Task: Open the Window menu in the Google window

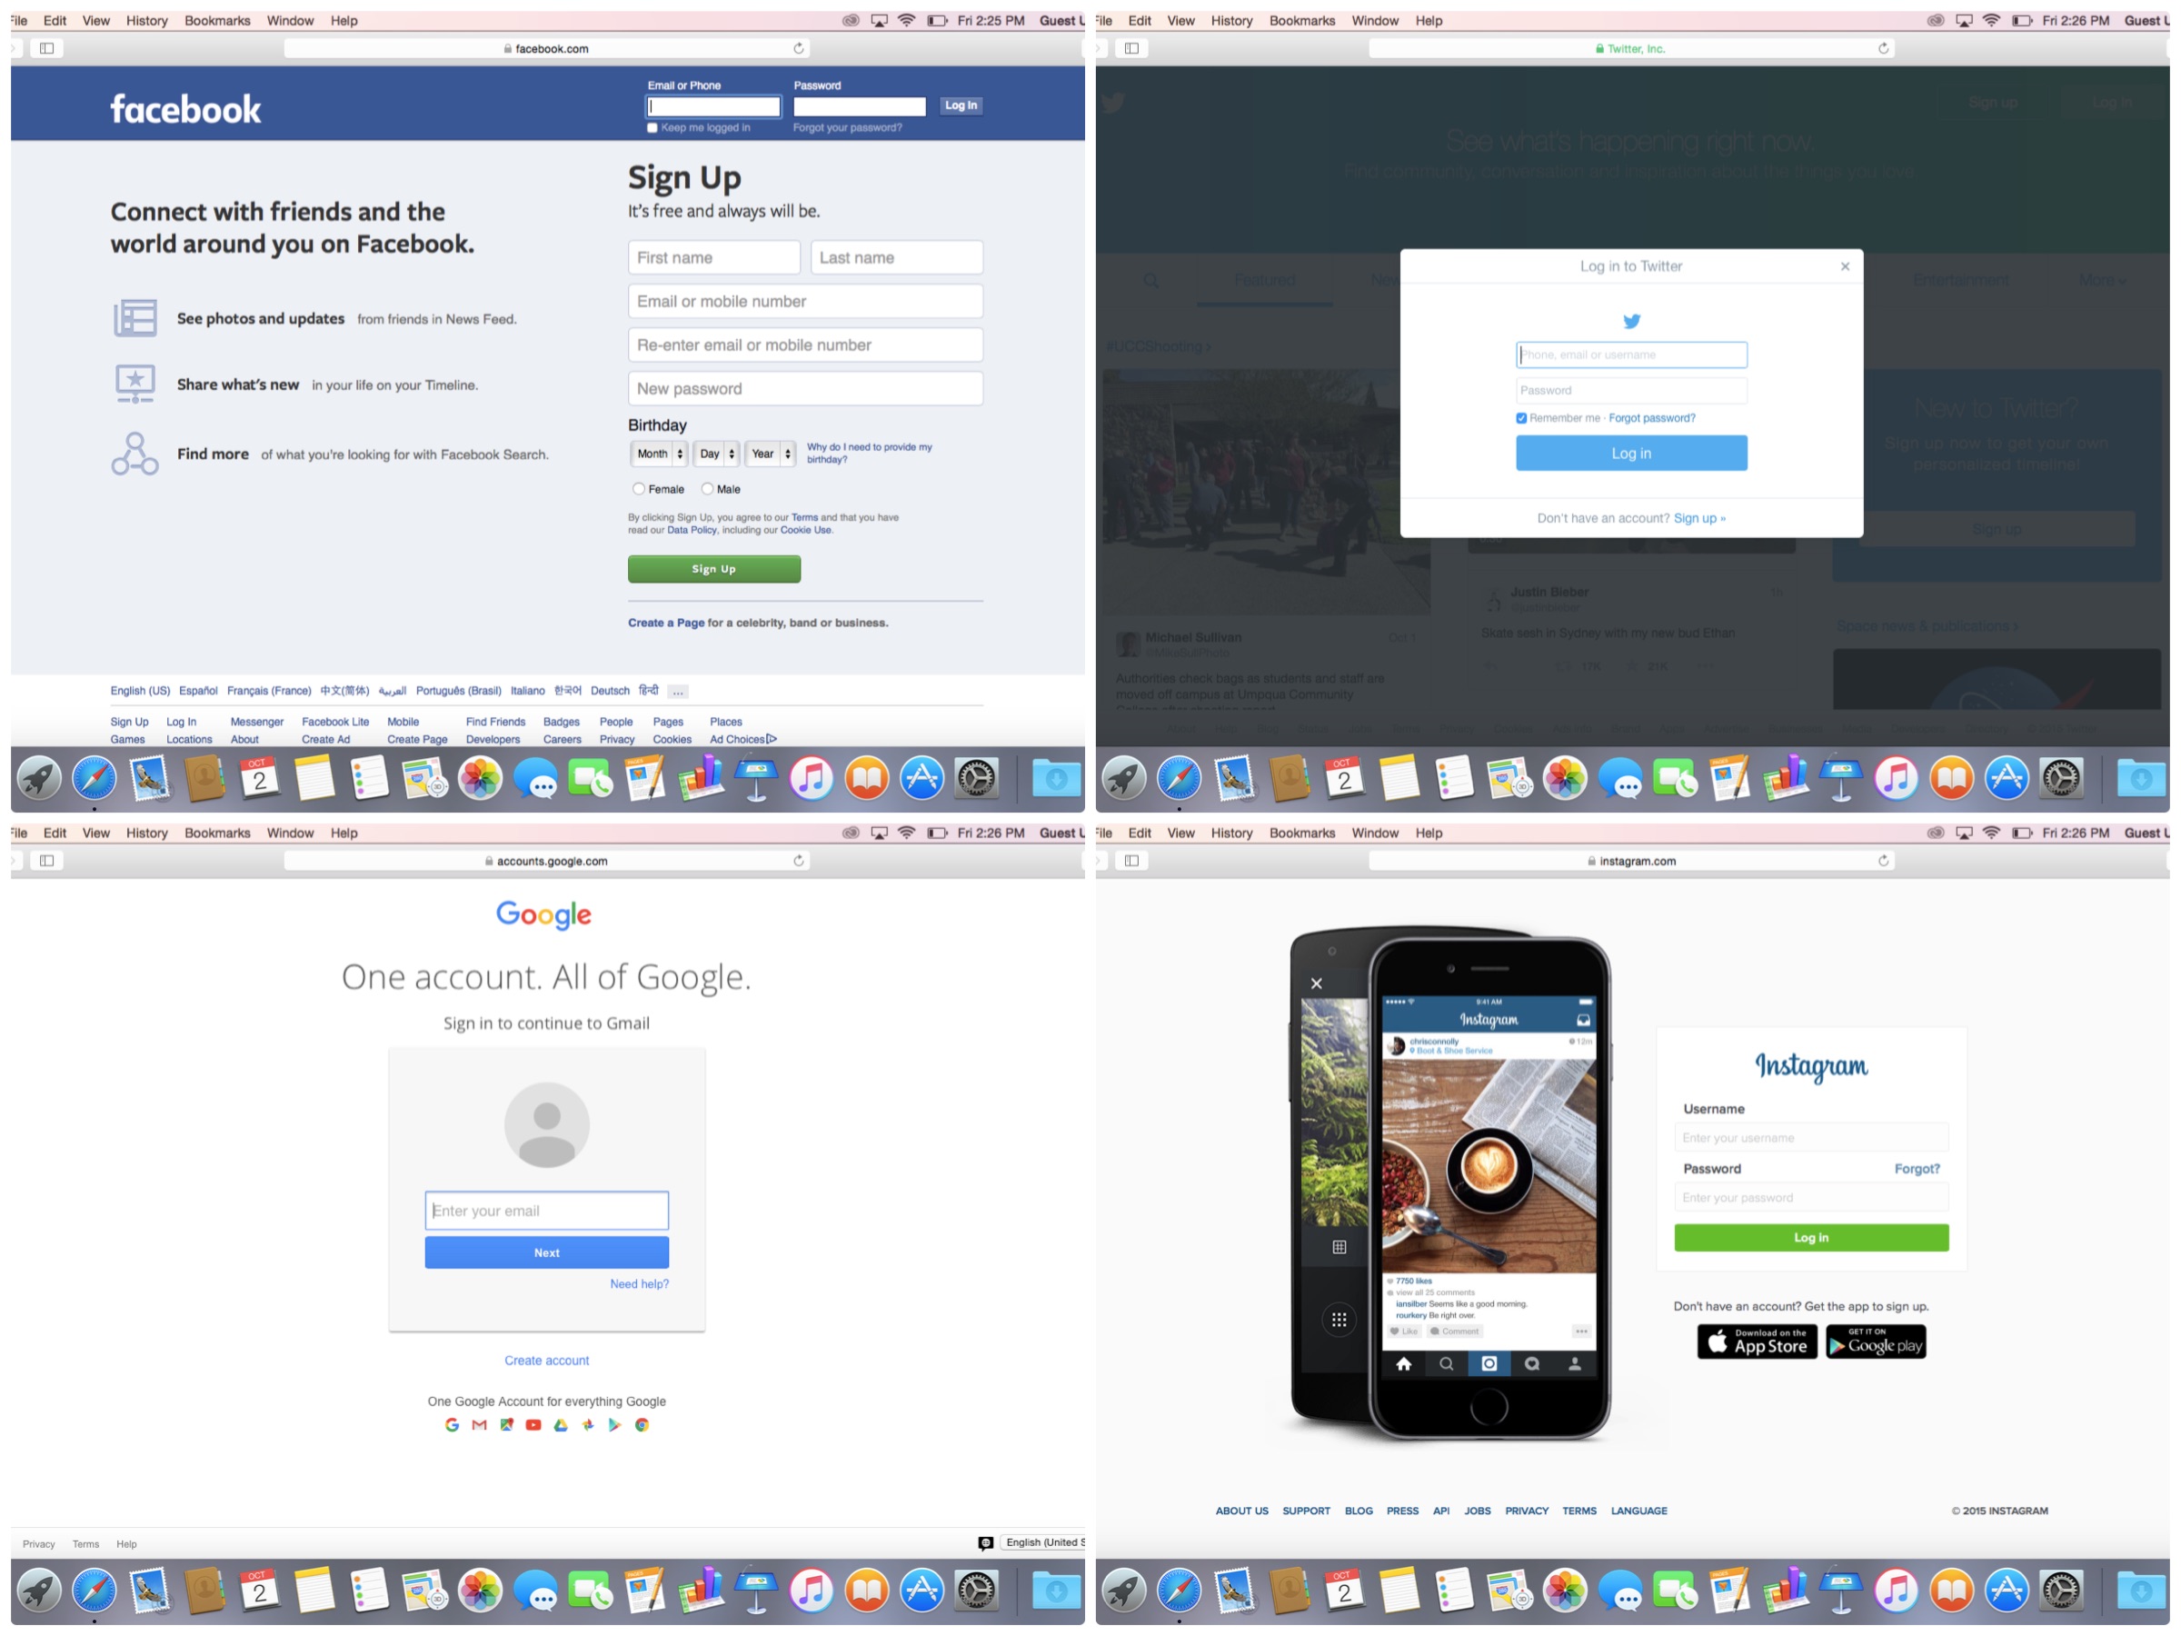Action: pyautogui.click(x=290, y=833)
